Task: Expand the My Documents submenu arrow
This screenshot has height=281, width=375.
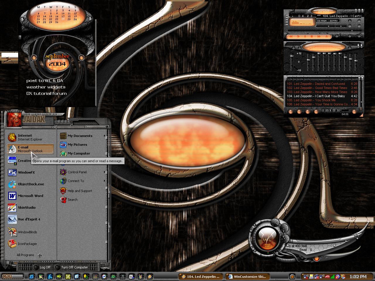Action: click(104, 136)
